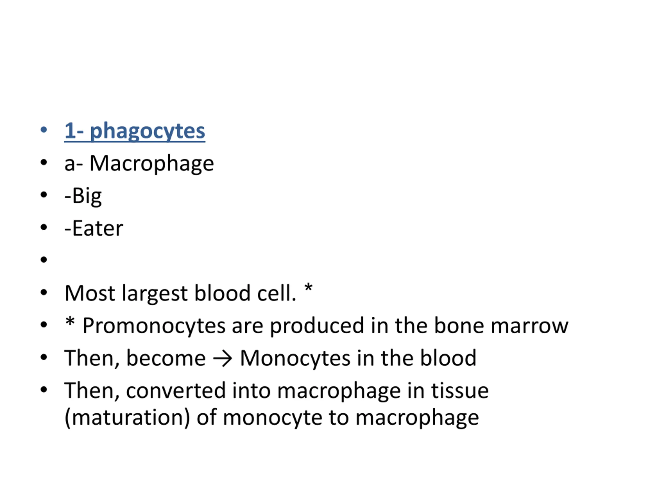Click the 'a- Macrophage' text line

pos(139,163)
